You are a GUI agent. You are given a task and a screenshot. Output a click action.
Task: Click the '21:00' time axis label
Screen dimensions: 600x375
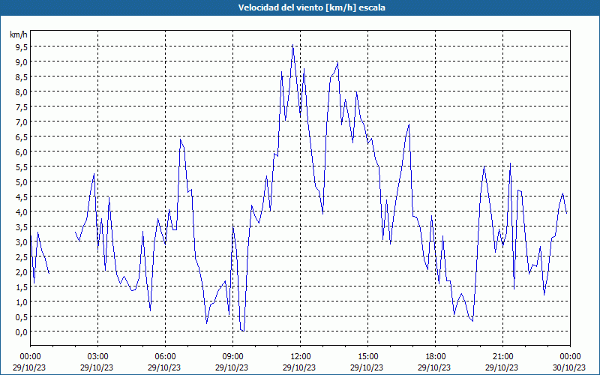(502, 357)
